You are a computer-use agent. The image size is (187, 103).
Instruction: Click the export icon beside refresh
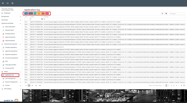(166, 14)
